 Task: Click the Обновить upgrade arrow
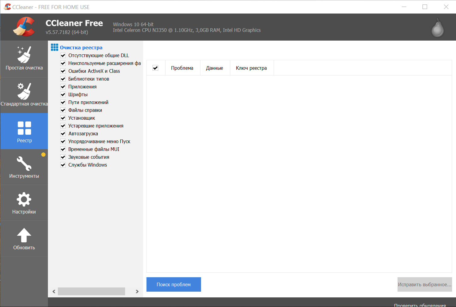click(24, 238)
